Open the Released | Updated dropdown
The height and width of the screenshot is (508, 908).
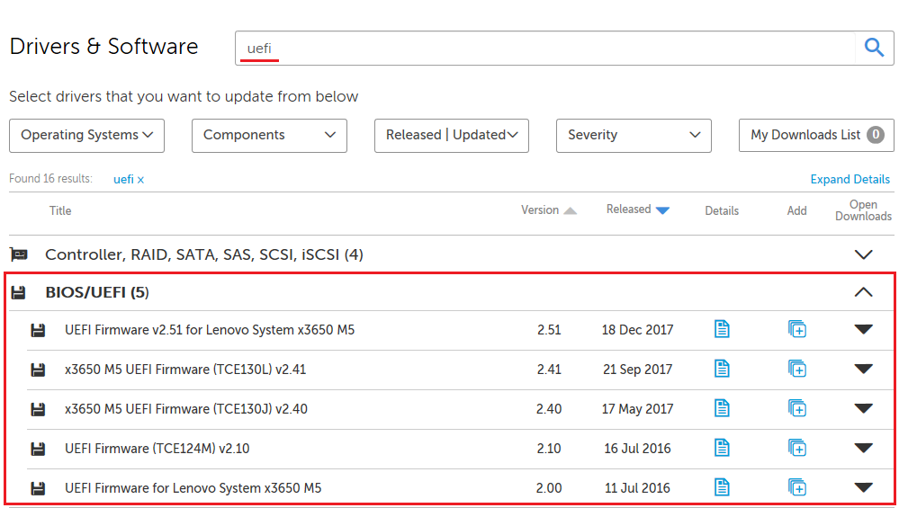[x=451, y=135]
